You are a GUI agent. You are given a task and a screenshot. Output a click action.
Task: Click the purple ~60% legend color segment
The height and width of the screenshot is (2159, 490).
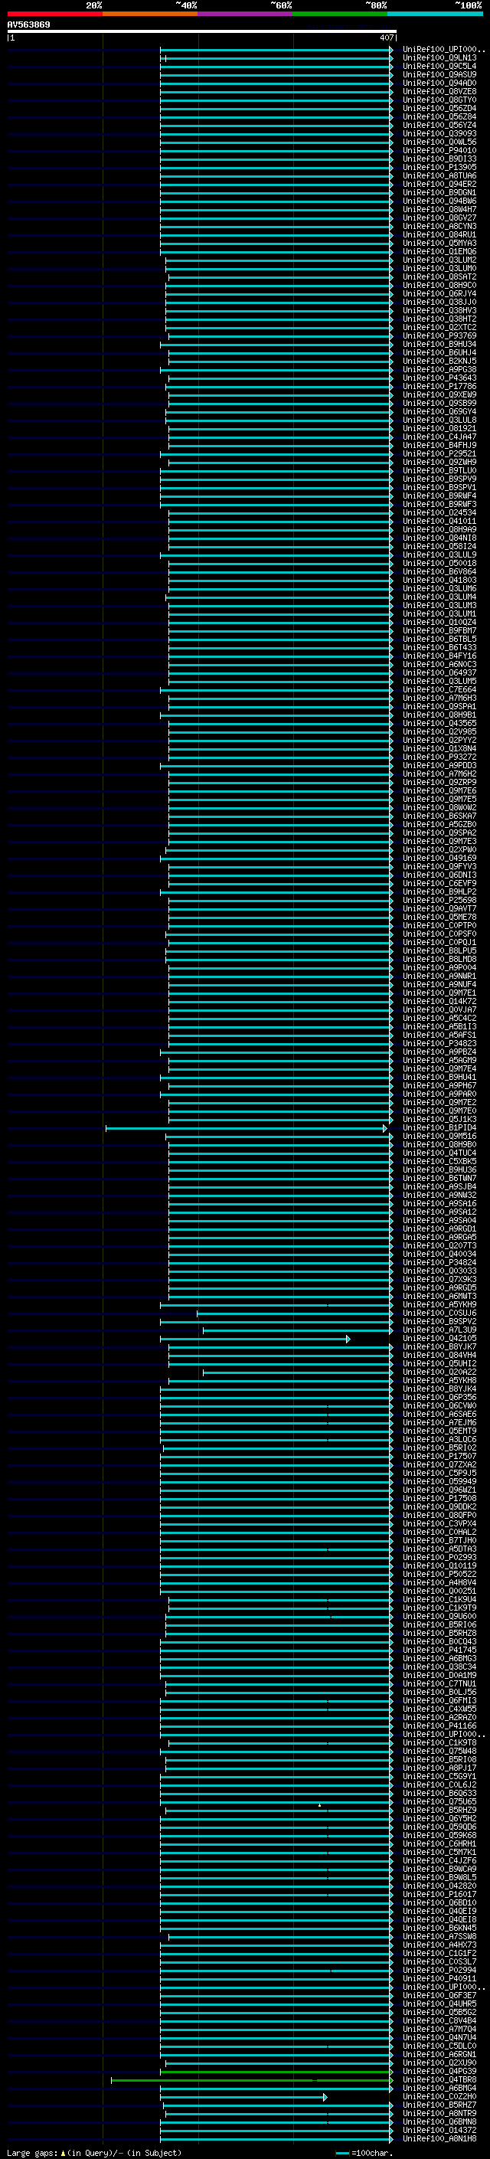click(x=244, y=14)
